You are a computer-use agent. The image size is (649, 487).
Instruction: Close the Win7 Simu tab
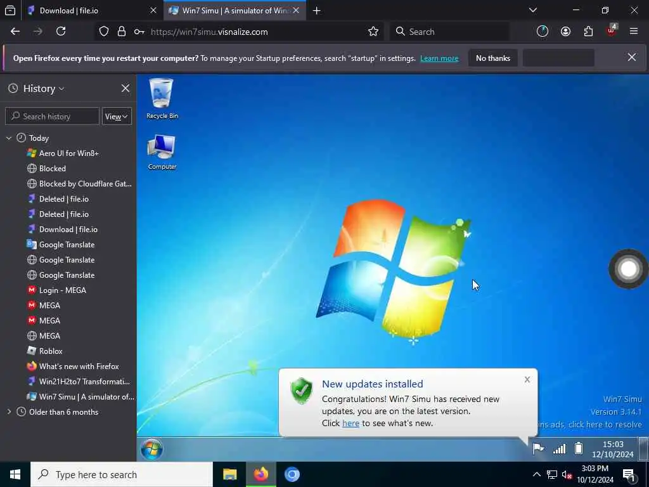(296, 11)
